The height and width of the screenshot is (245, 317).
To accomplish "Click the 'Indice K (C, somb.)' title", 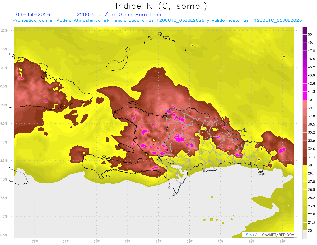I will coord(161,6).
